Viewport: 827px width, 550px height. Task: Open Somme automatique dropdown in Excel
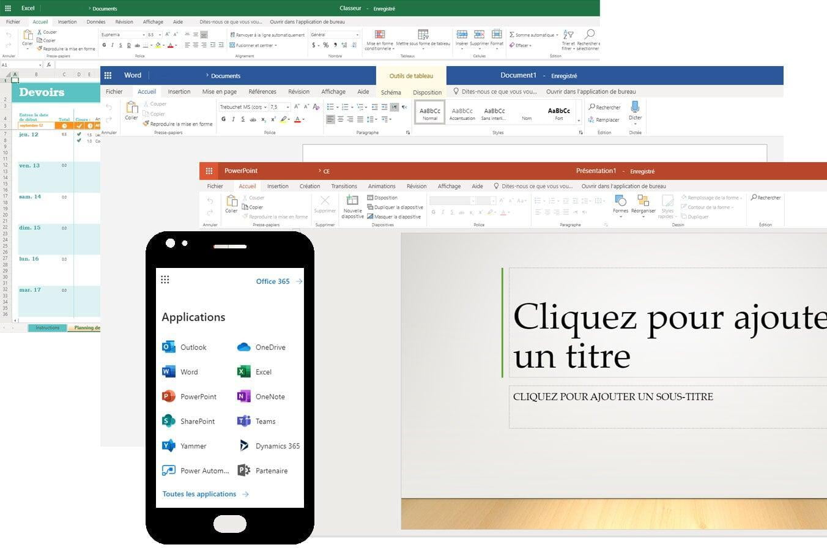click(533, 35)
